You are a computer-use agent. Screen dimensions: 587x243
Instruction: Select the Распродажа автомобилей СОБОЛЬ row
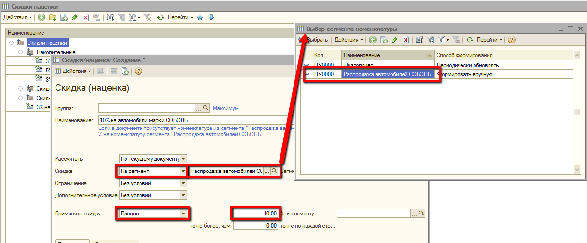pyautogui.click(x=387, y=74)
